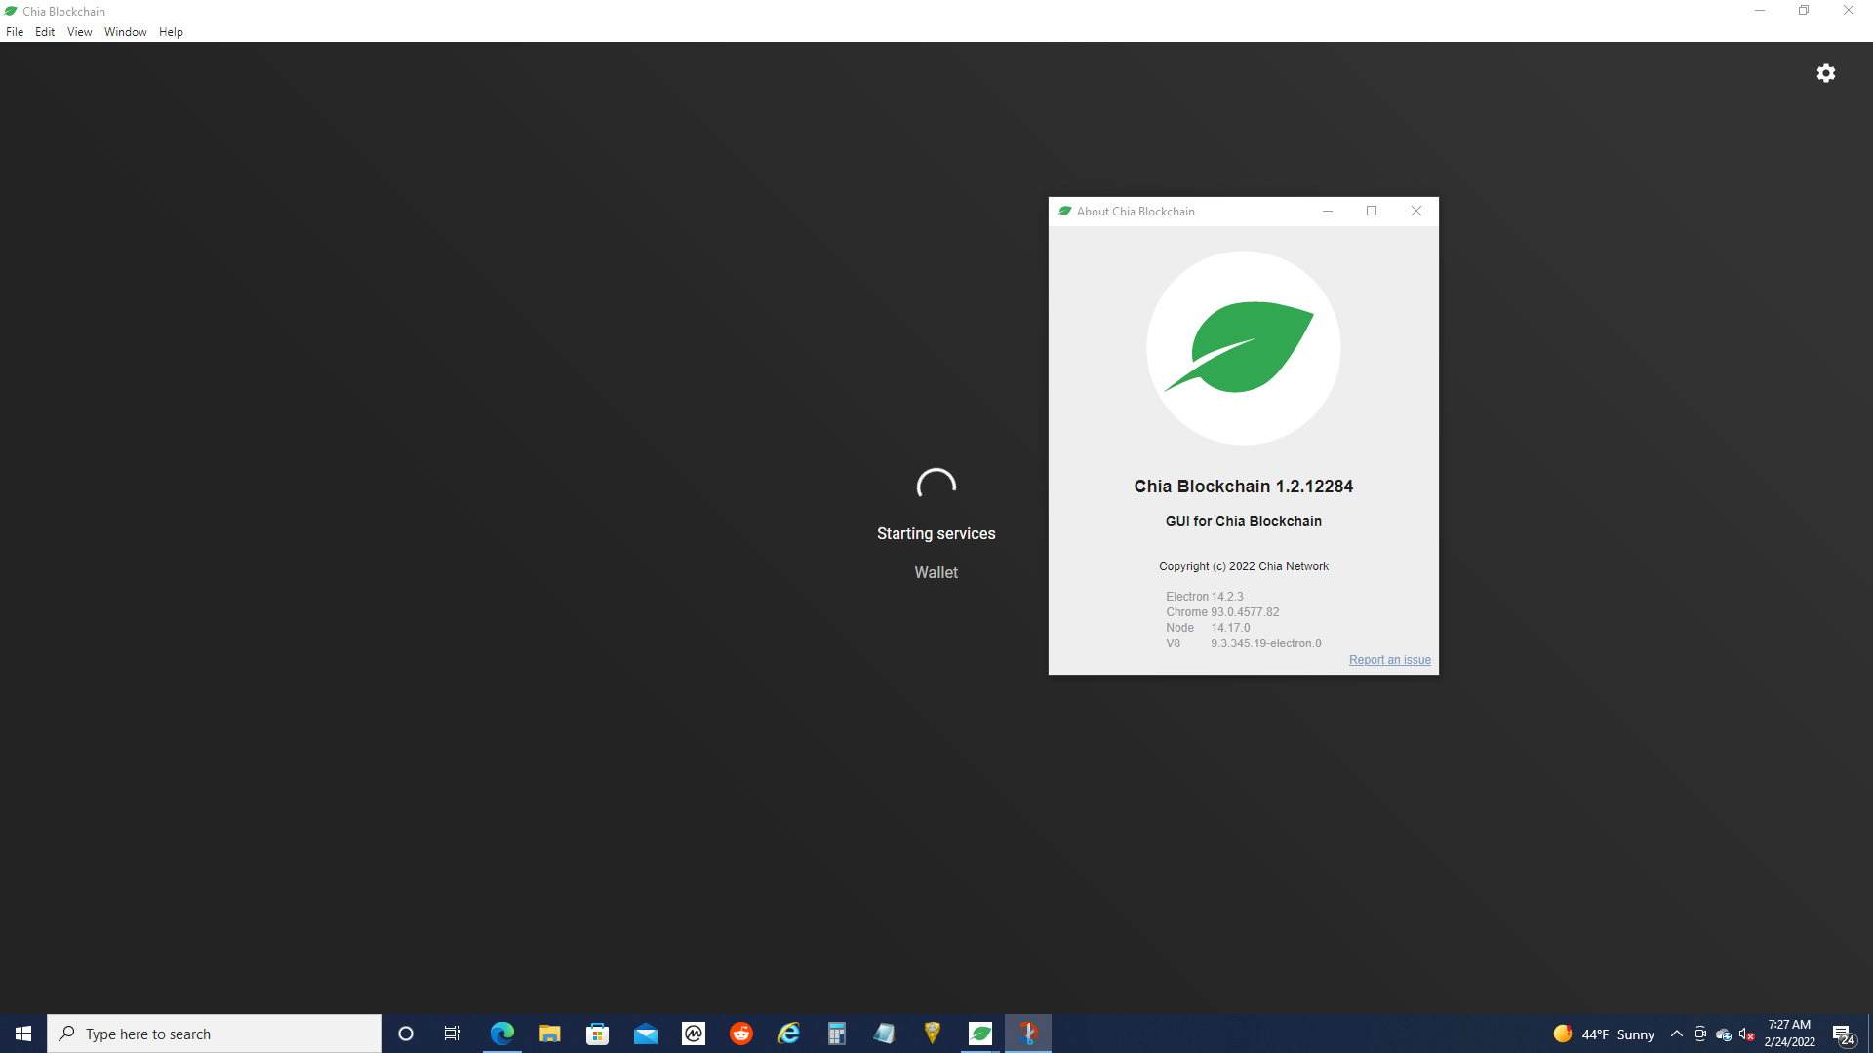The image size is (1873, 1053).
Task: Open the notification center icon
Action: pos(1843,1033)
